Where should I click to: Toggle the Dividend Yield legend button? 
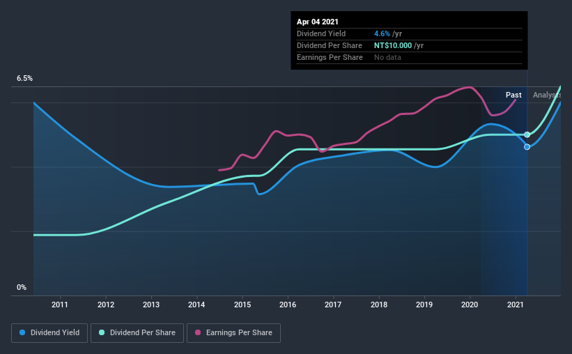49,333
